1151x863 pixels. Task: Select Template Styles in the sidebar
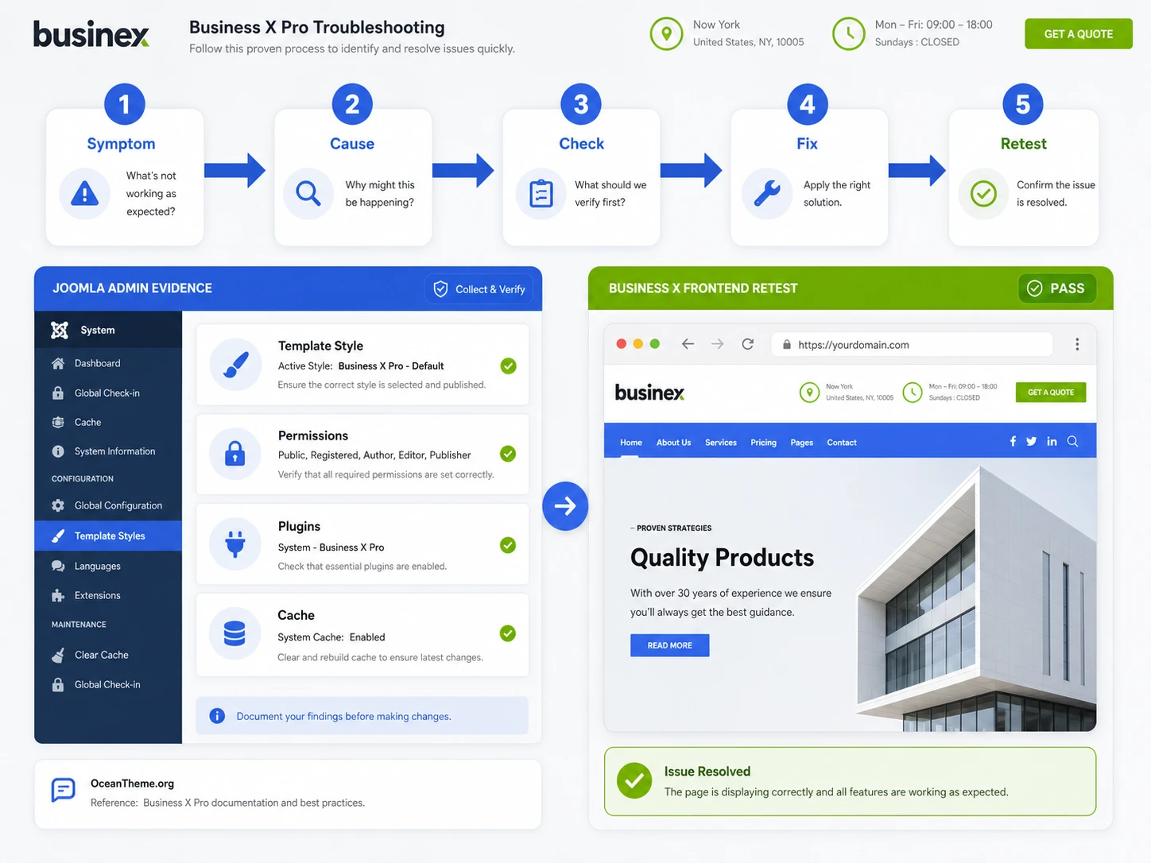pos(108,536)
